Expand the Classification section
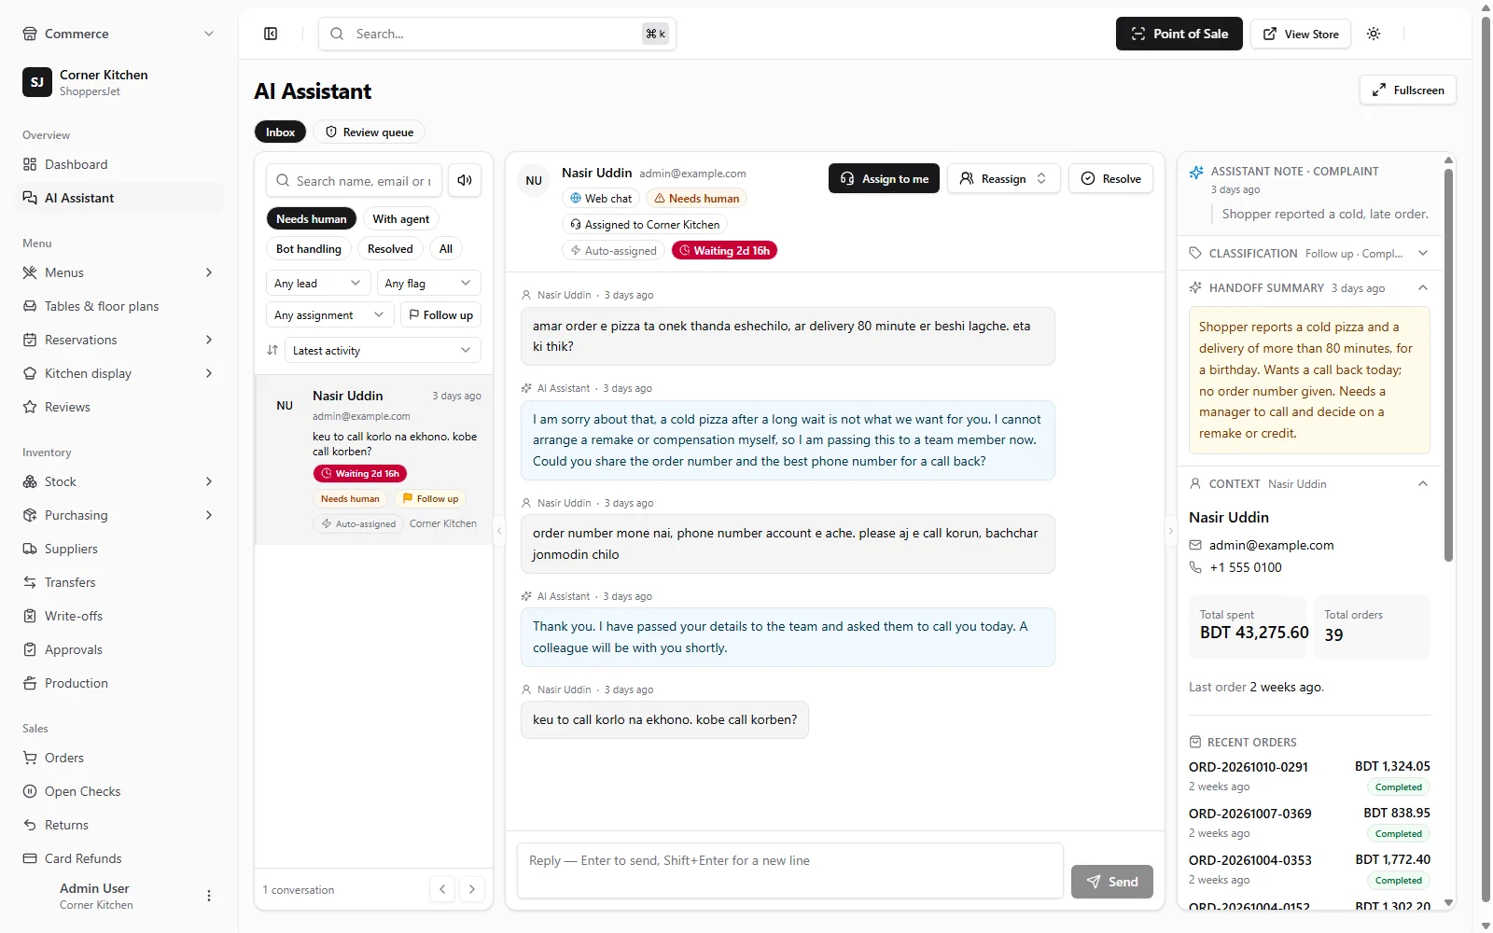The image size is (1493, 933). pos(1309,254)
